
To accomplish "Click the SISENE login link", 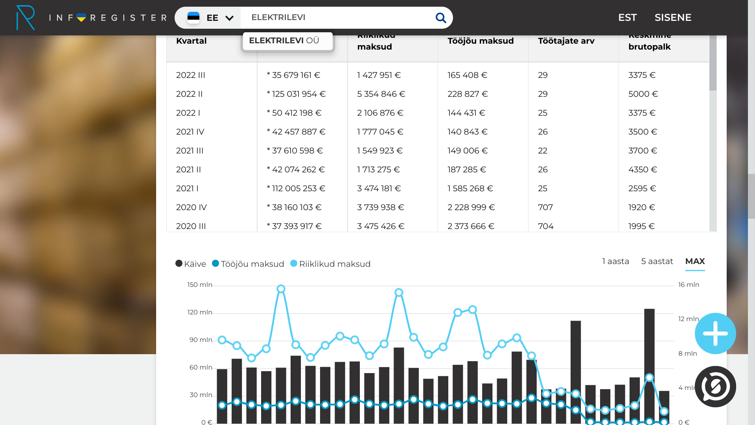I will [x=673, y=18].
